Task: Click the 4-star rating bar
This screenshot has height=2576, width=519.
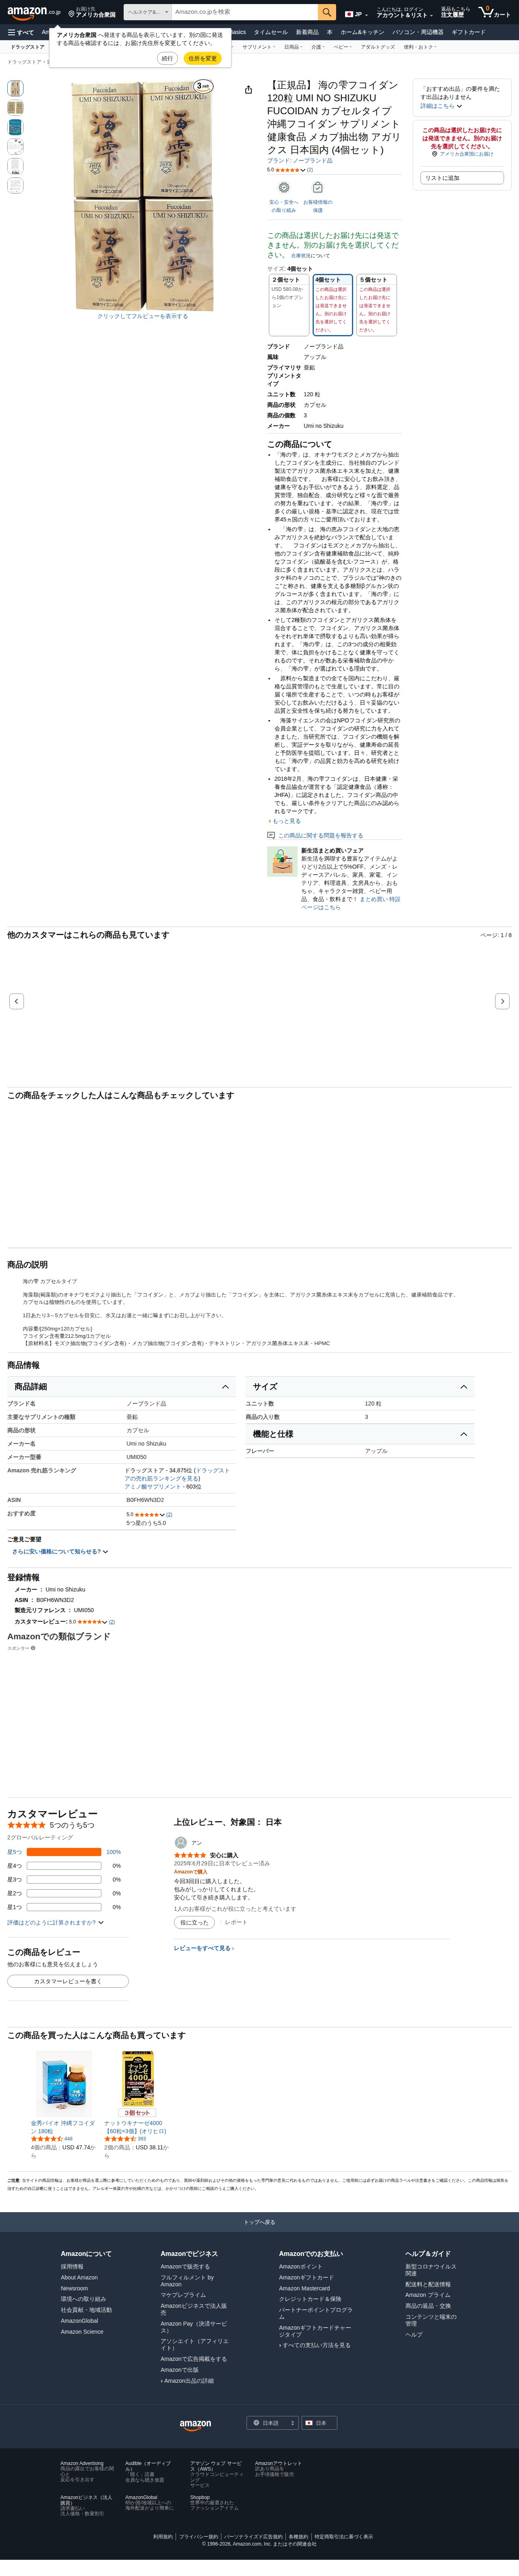Action: click(65, 1866)
